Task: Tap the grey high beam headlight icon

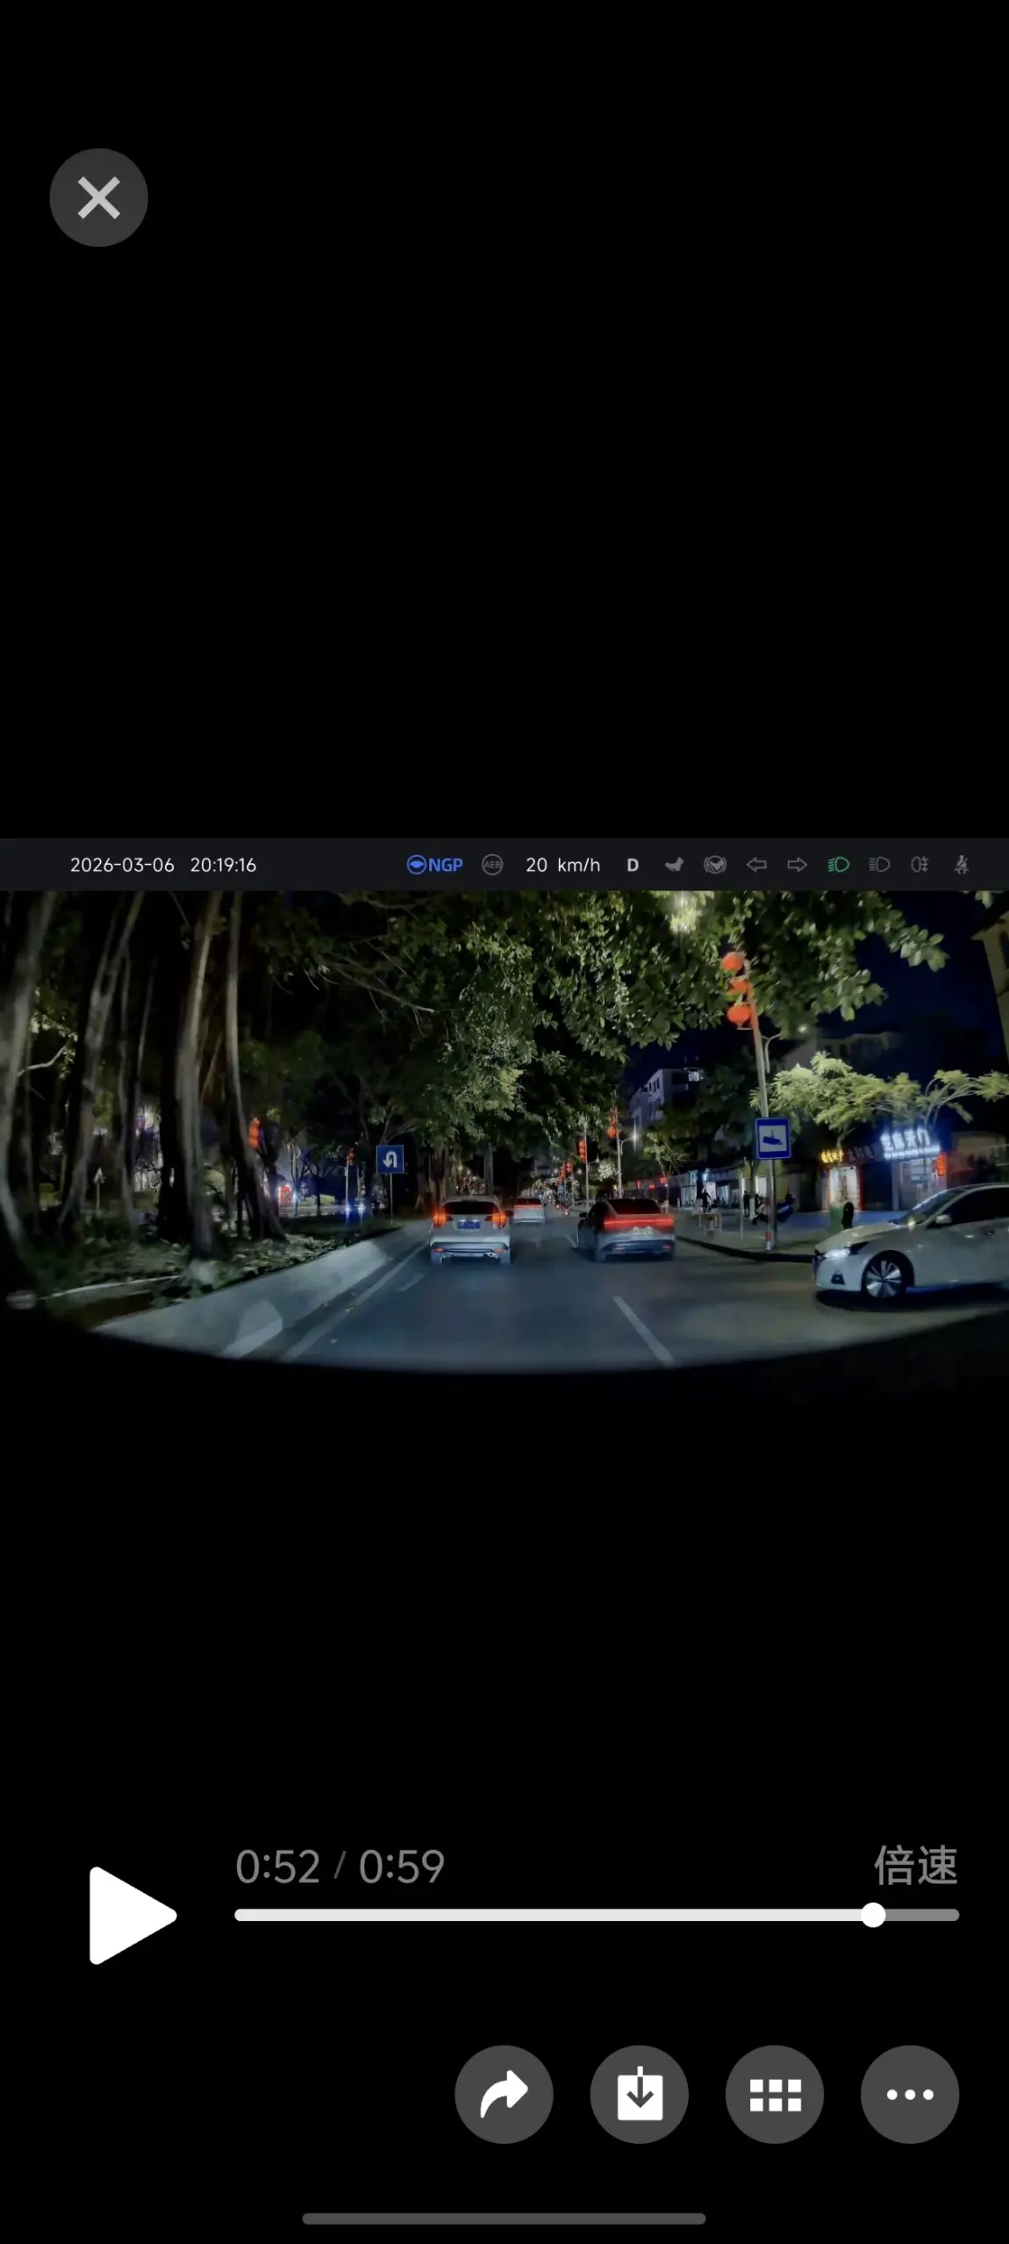Action: (879, 865)
